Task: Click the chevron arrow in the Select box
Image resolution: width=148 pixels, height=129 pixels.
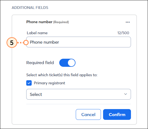Action: click(x=126, y=94)
